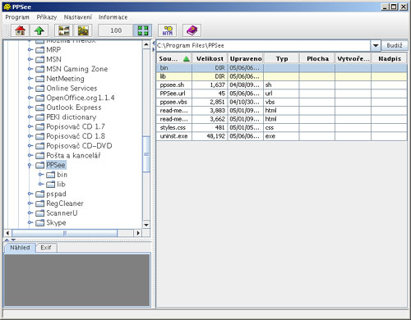411x320 pixels.
Task: Select Online Services folder in tree
Action: click(x=72, y=88)
